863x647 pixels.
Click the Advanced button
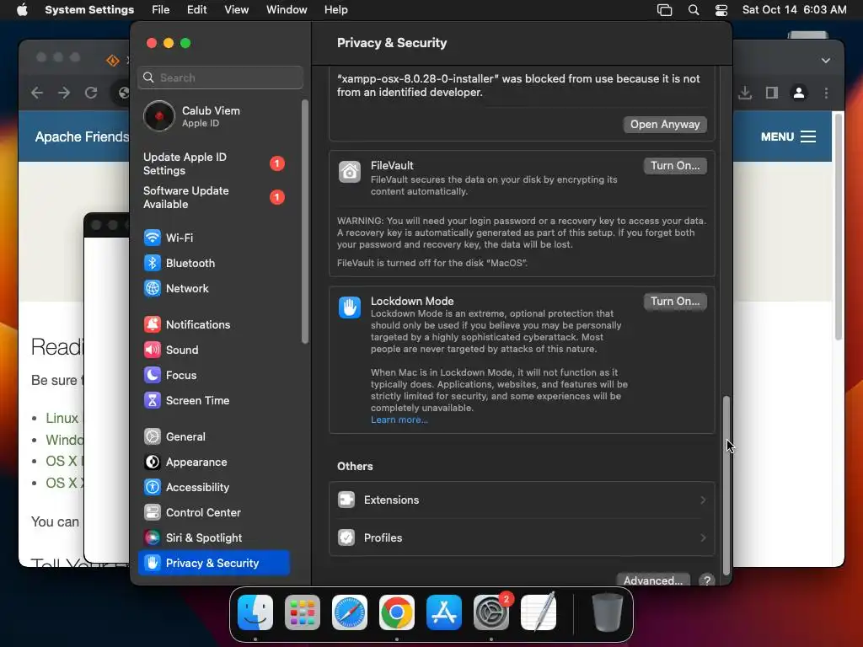coord(653,580)
